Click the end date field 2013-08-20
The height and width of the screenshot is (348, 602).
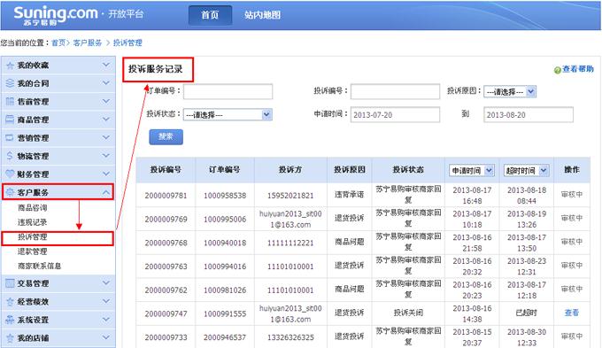pyautogui.click(x=529, y=114)
